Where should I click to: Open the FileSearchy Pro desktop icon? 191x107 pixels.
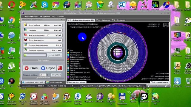pyautogui.click(x=111, y=99)
